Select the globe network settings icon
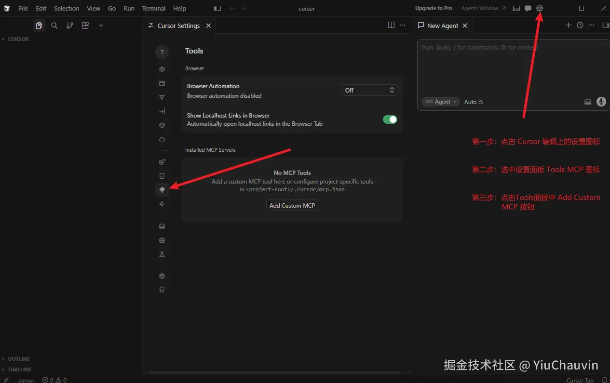The height and width of the screenshot is (383, 610). point(162,240)
